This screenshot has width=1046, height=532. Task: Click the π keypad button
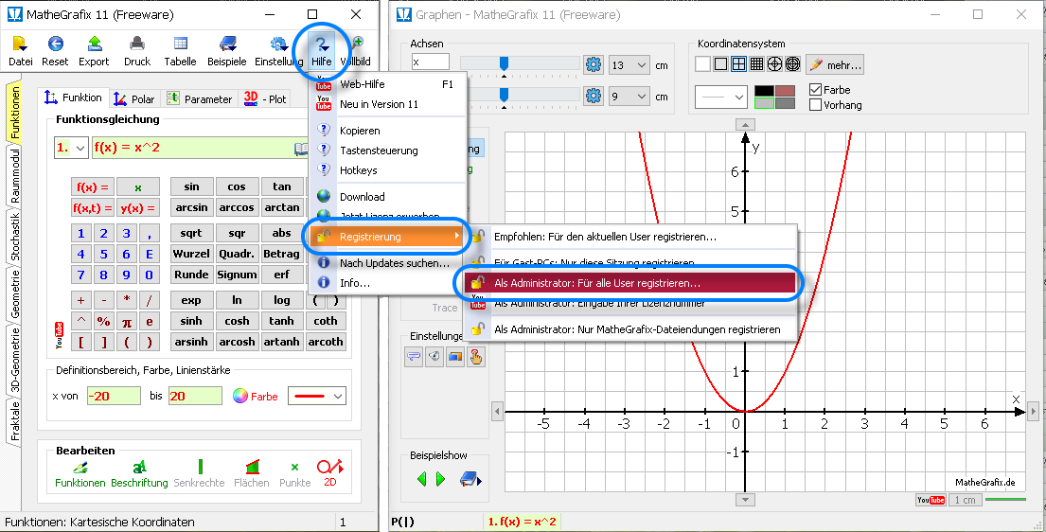[127, 322]
